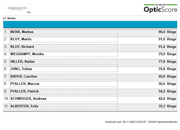Select the last-place entry ALBERTER, Felix
The height and width of the screenshot is (130, 180).
[x=24, y=106]
